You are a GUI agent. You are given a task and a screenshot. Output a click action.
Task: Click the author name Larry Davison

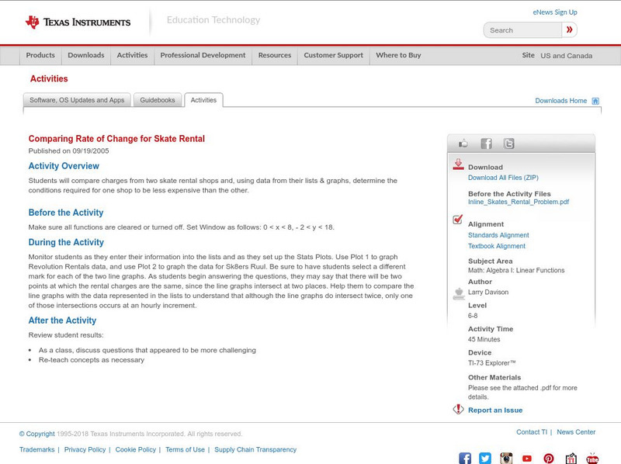(x=488, y=293)
